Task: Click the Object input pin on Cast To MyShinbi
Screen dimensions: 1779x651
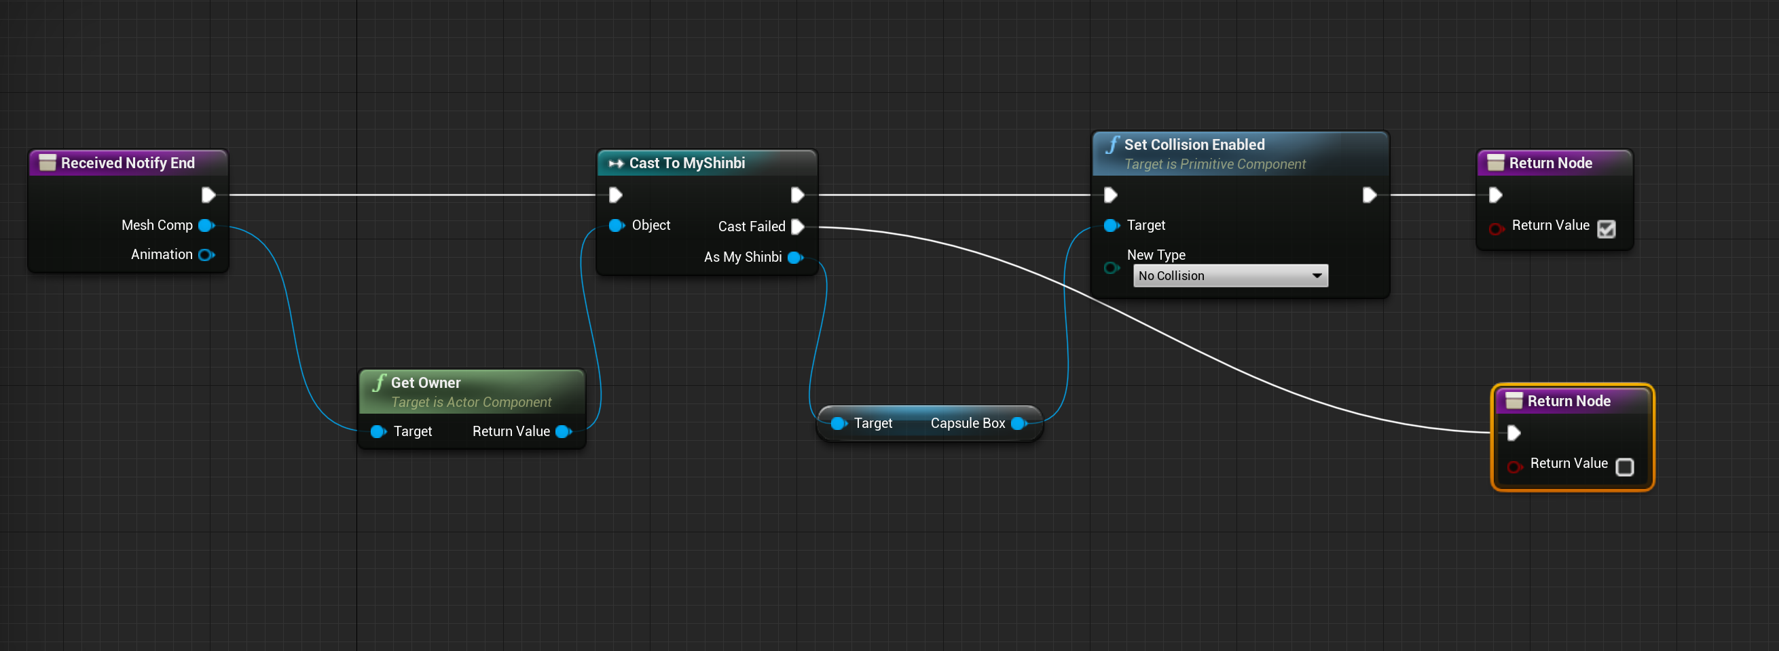Action: [615, 225]
